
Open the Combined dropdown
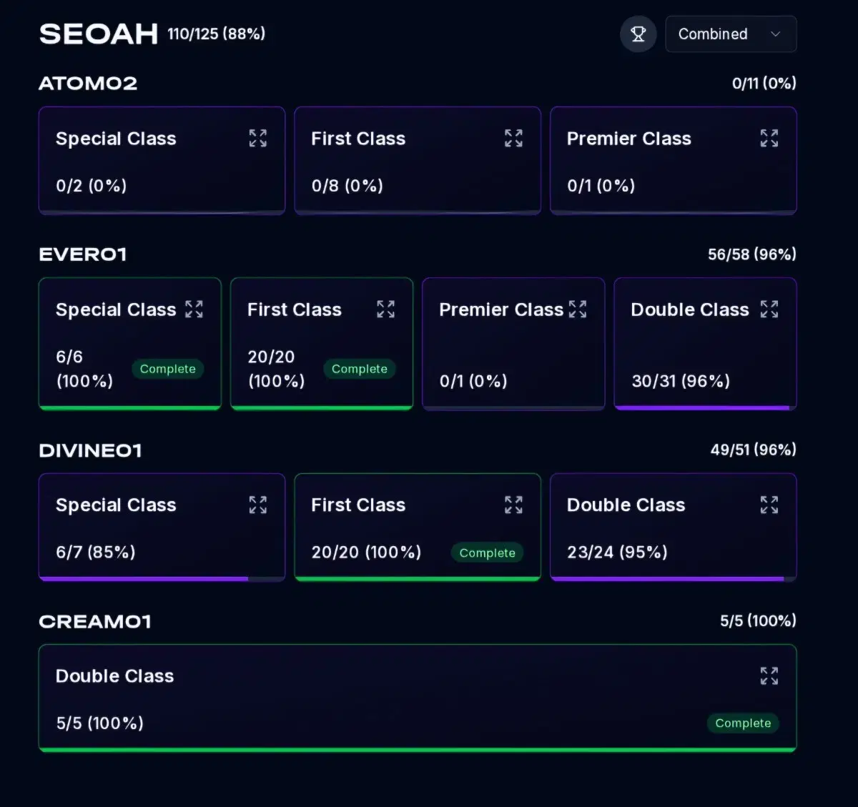pos(730,34)
